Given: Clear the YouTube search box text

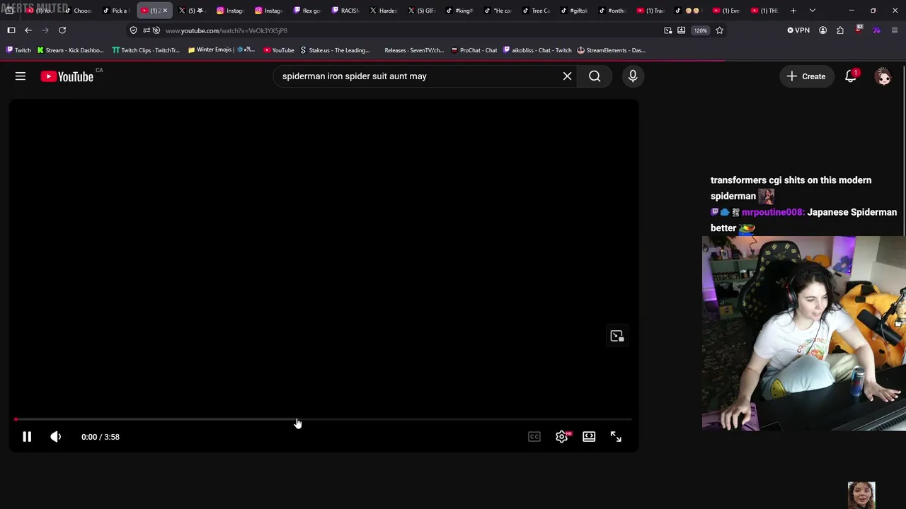Looking at the screenshot, I should (x=567, y=76).
